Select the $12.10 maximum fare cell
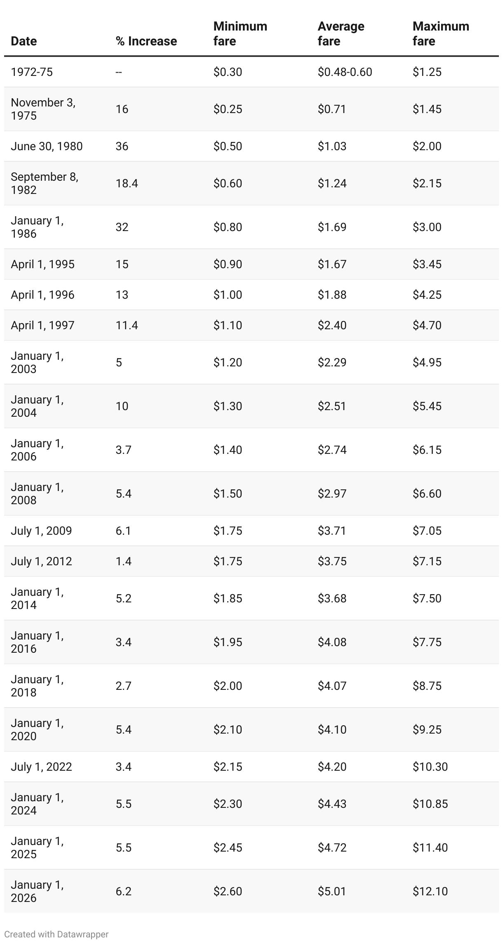This screenshot has width=503, height=944. tap(430, 891)
